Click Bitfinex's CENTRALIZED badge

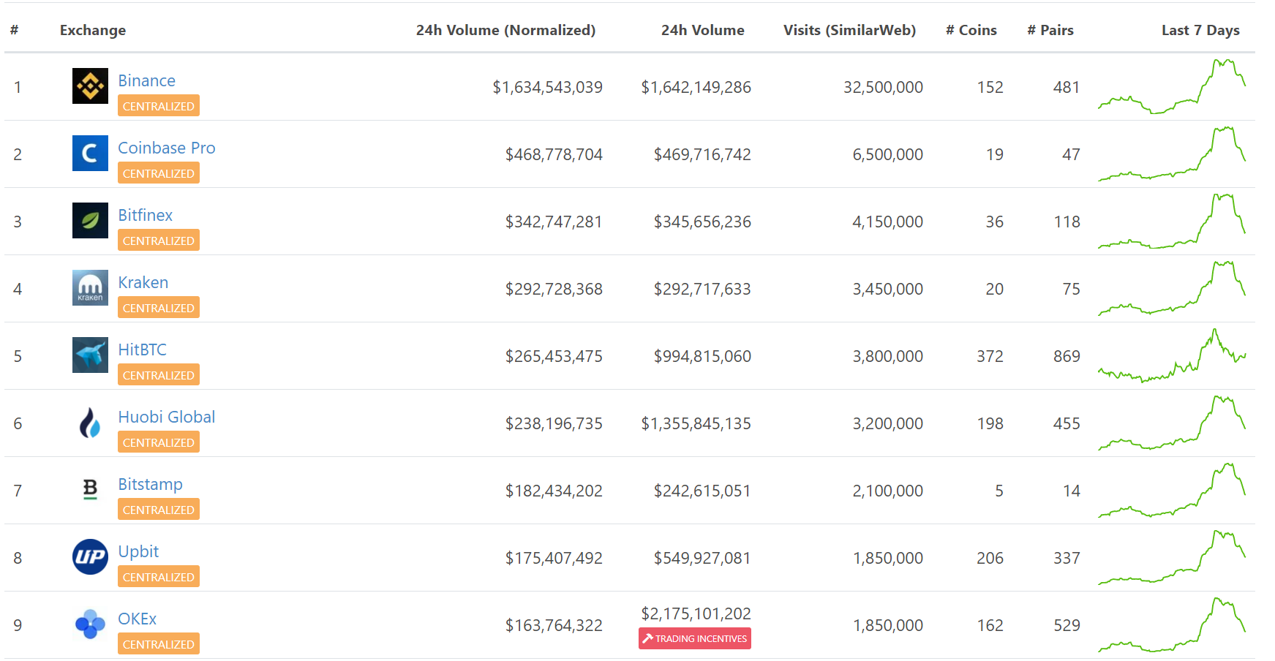coord(159,241)
